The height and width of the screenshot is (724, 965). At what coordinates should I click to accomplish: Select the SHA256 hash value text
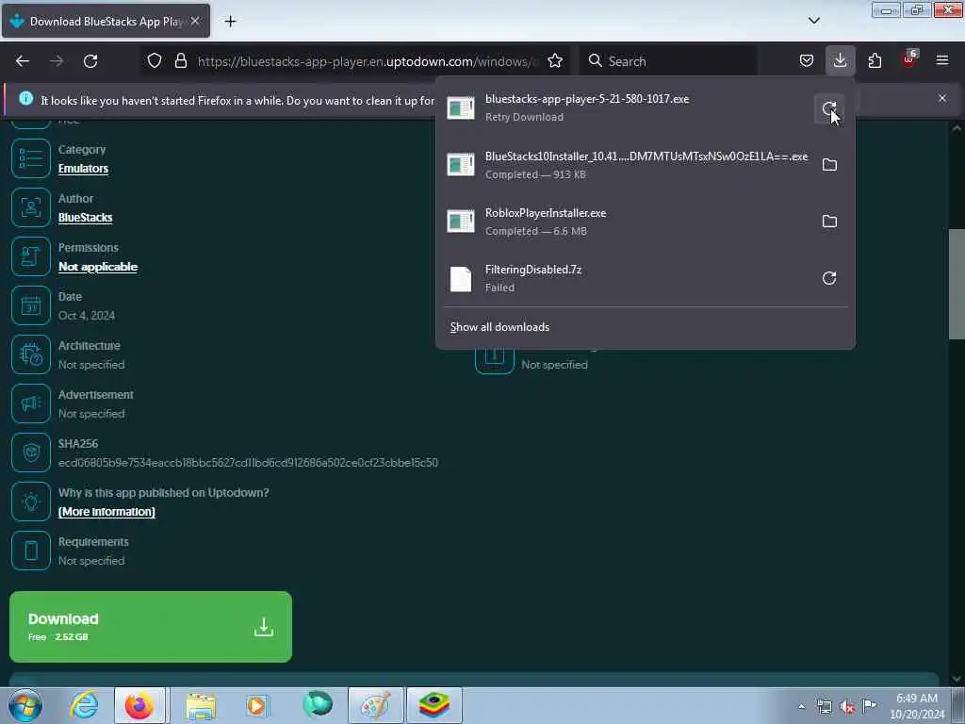[x=248, y=462]
